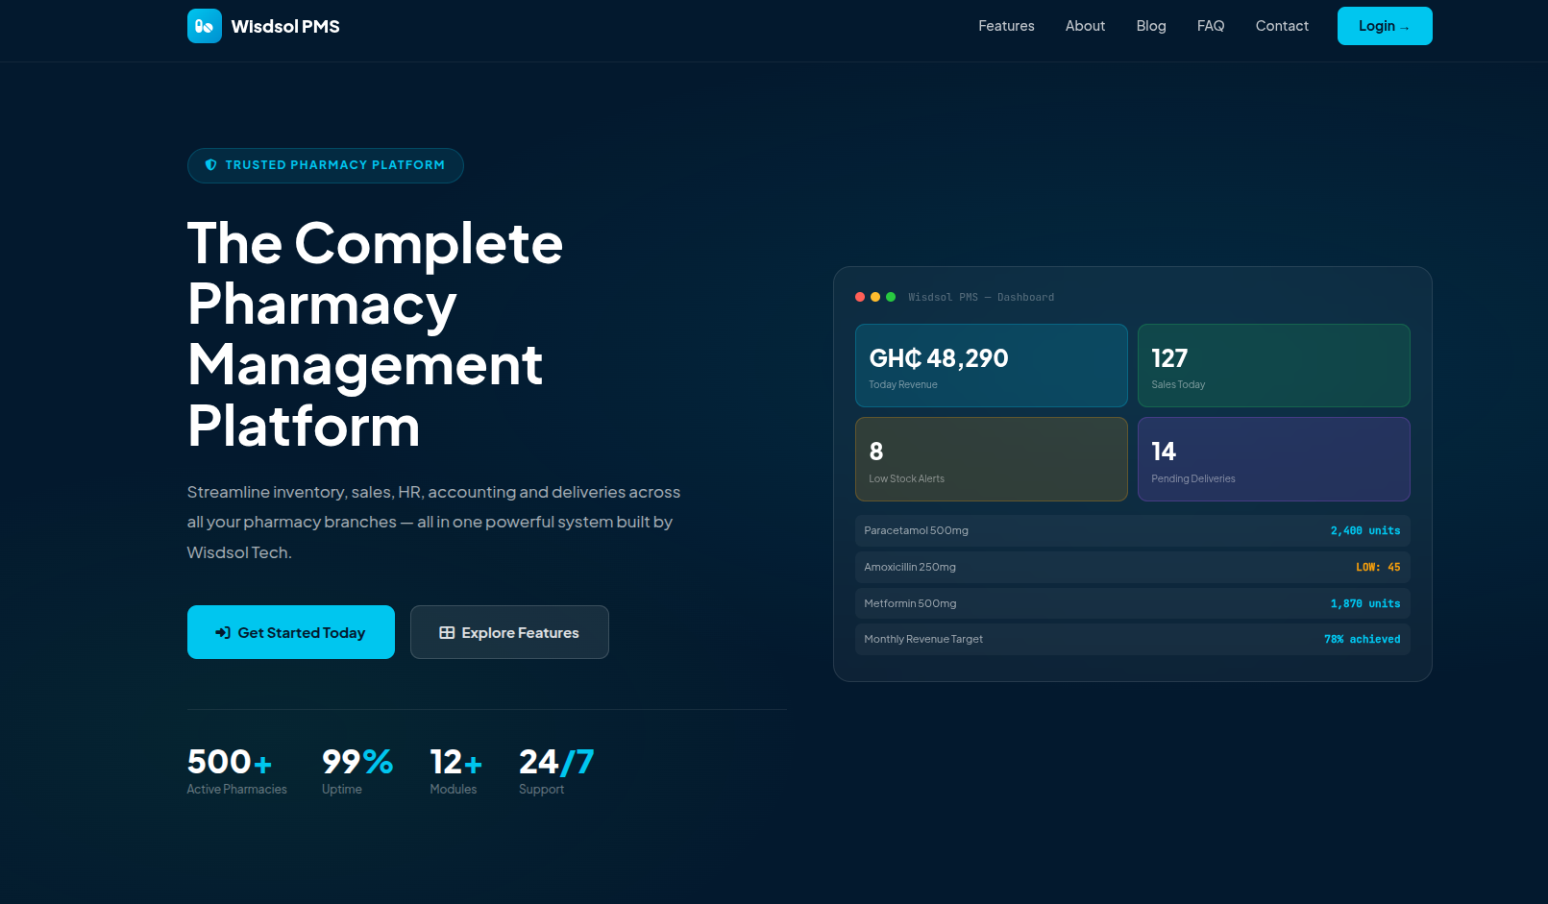Open the Blog nav link
Screen dimensions: 1548x904
point(1151,26)
